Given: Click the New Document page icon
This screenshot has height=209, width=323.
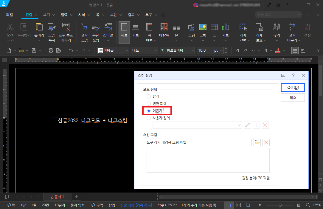Looking at the screenshot, I should click(x=9, y=50).
